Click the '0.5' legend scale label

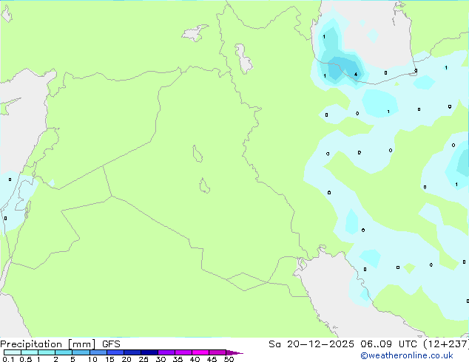26,359
